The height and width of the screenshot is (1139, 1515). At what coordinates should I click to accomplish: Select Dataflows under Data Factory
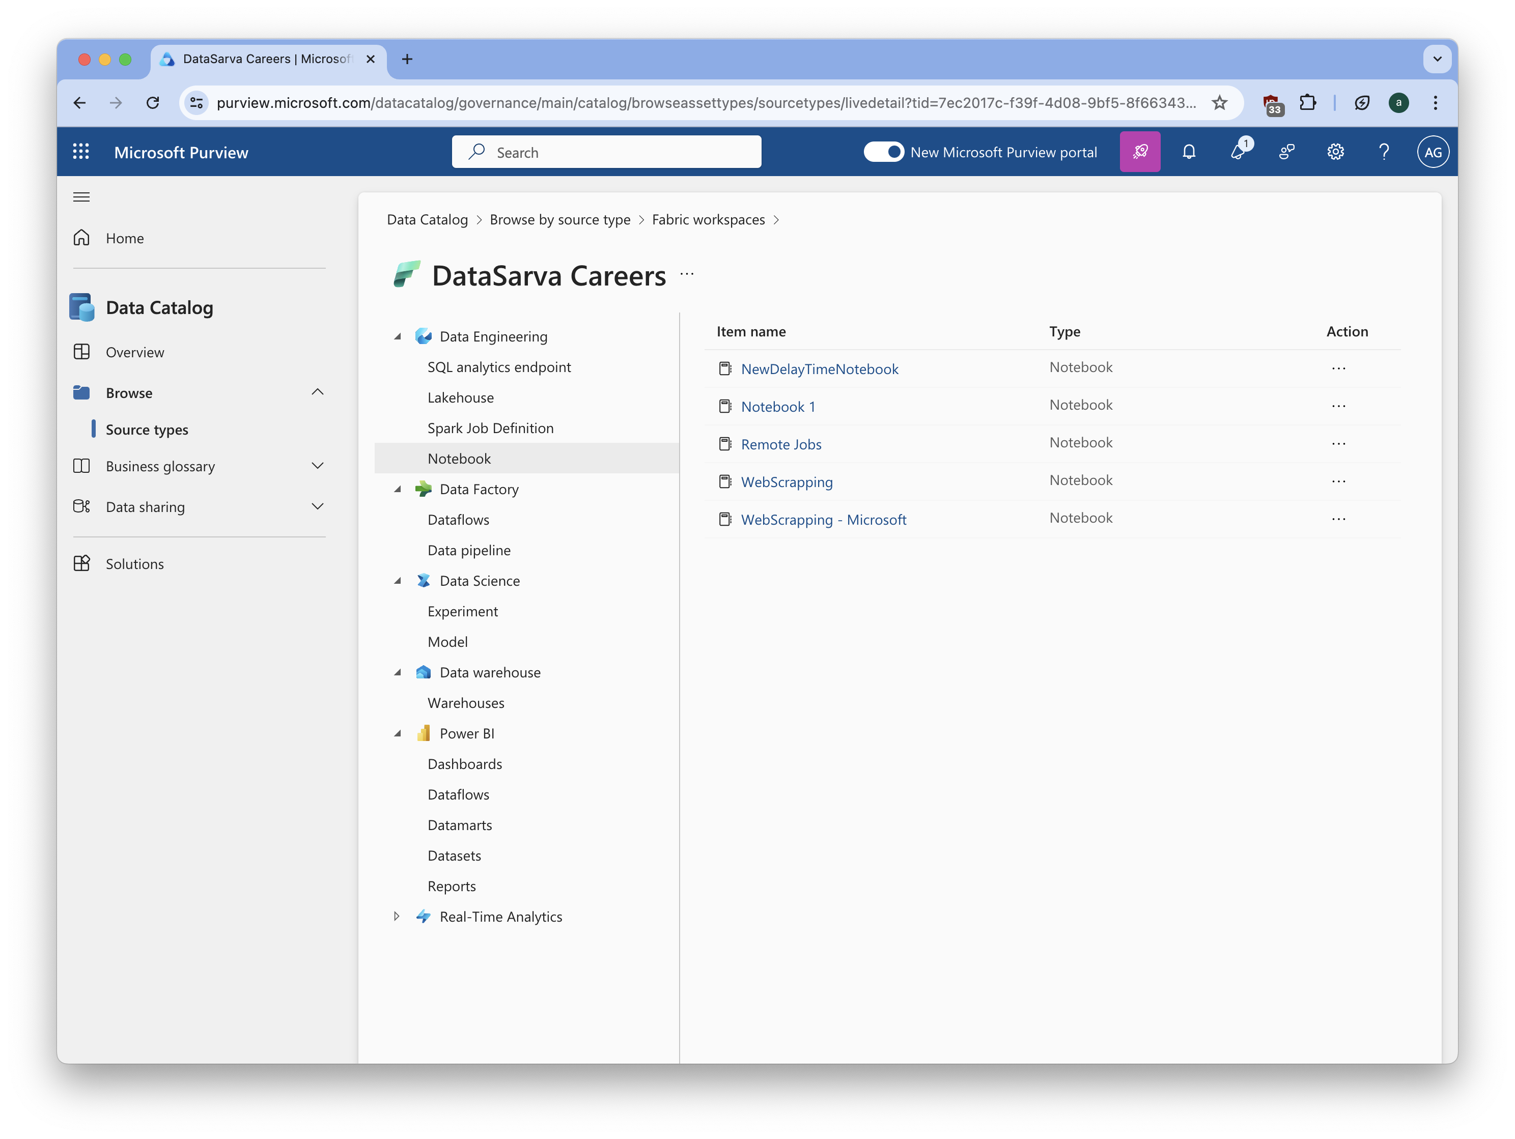(458, 521)
